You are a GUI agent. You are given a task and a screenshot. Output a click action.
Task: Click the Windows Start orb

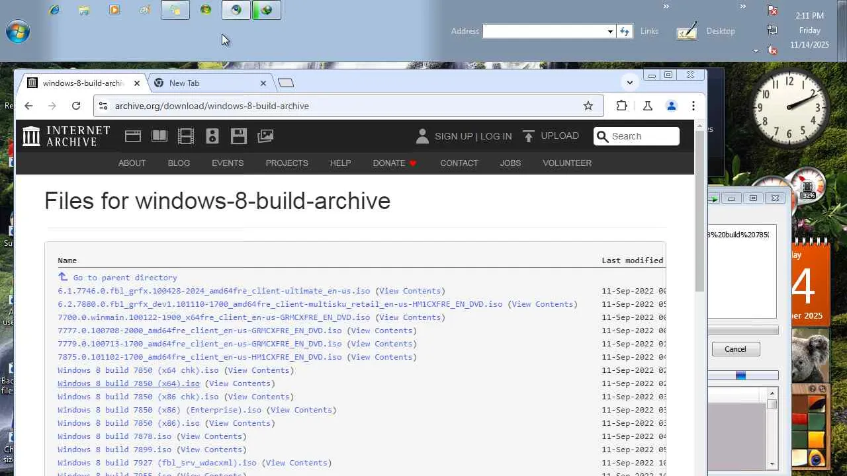click(18, 32)
